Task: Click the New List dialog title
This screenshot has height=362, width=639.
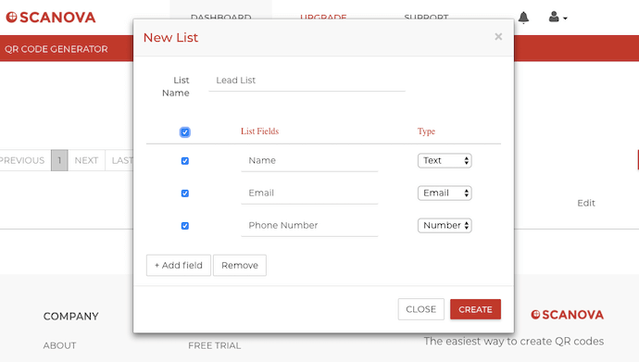Action: click(x=170, y=37)
